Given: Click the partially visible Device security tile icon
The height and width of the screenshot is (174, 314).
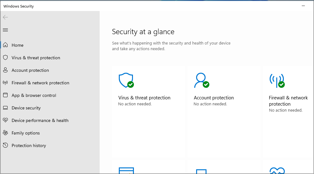Looking at the screenshot, I should [x=201, y=171].
